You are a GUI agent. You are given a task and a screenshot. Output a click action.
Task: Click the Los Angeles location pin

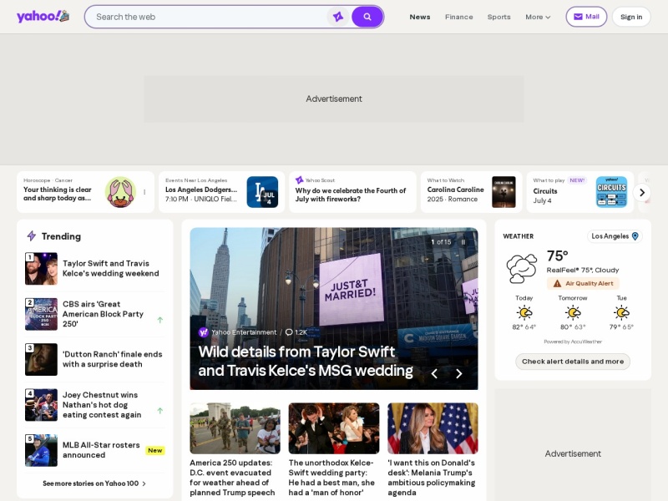click(x=635, y=236)
